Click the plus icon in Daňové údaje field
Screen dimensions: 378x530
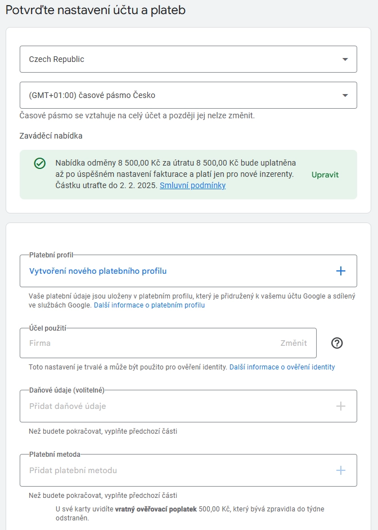[340, 406]
